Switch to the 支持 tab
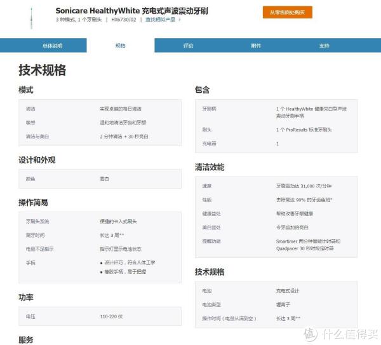The width and height of the screenshot is (381, 345). (324, 46)
